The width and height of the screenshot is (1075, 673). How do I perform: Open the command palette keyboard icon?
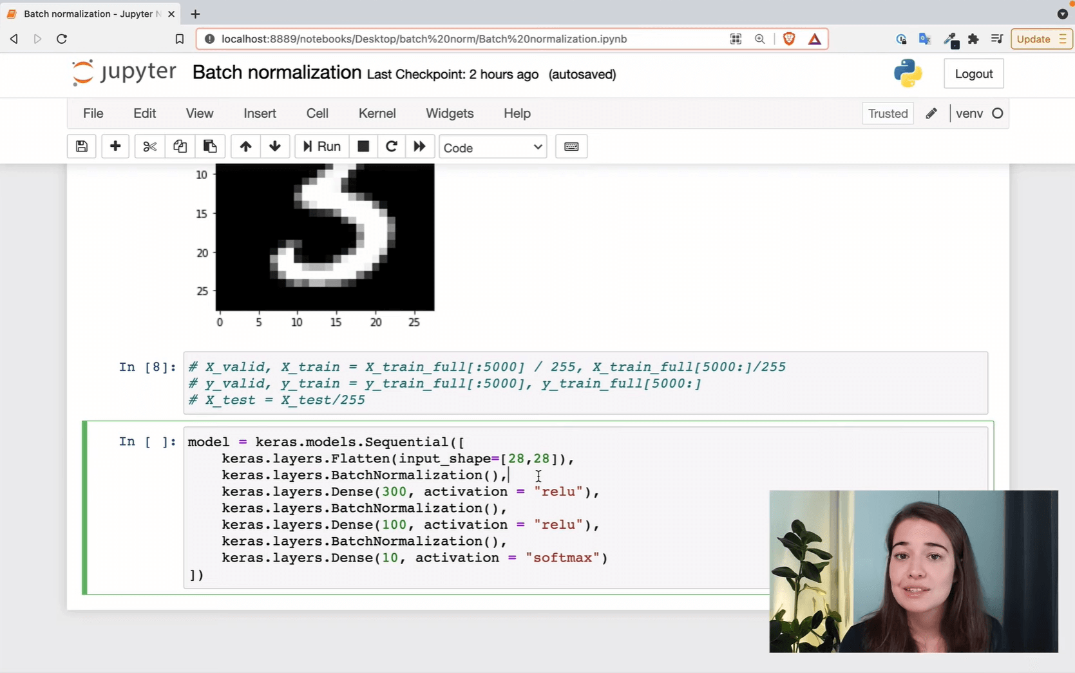pos(571,147)
